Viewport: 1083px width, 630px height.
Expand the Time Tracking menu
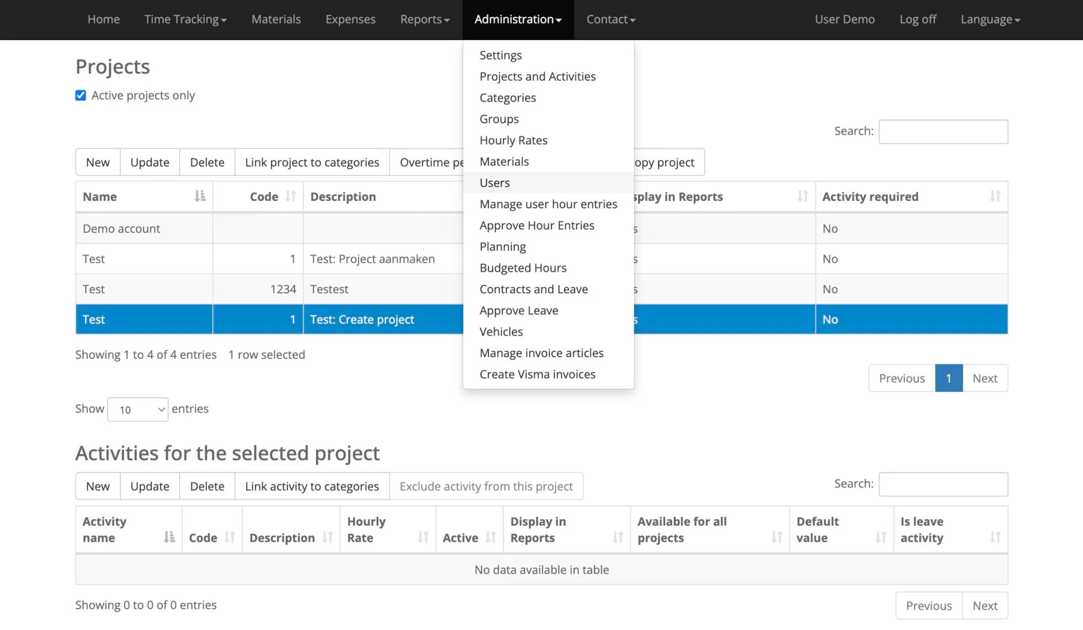pos(185,20)
